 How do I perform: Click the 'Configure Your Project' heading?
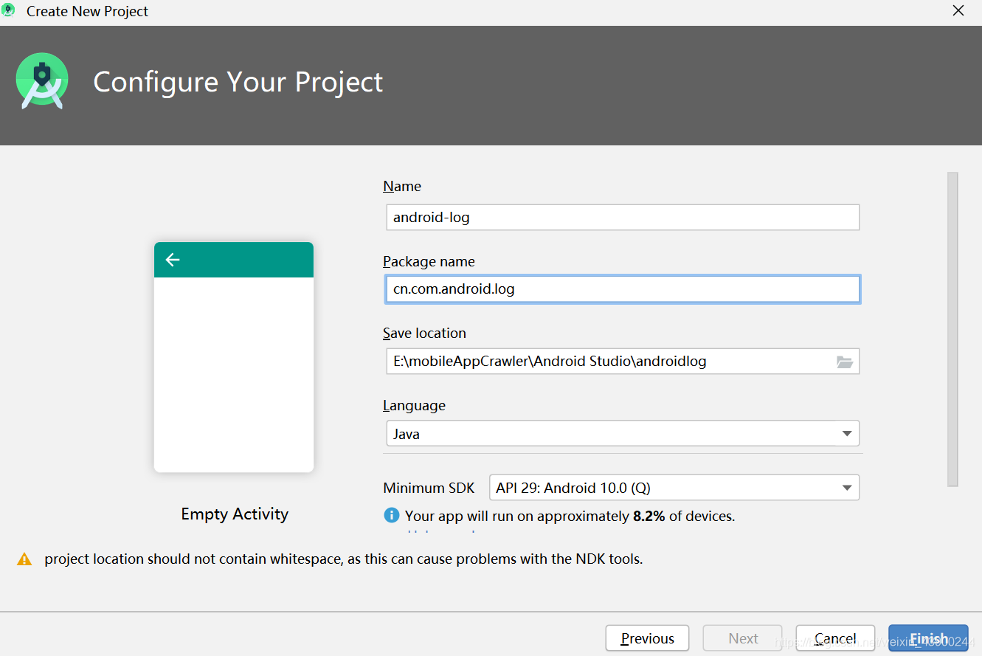(238, 82)
